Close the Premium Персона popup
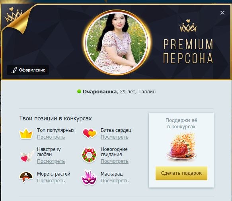The image size is (232, 201). tap(222, 13)
